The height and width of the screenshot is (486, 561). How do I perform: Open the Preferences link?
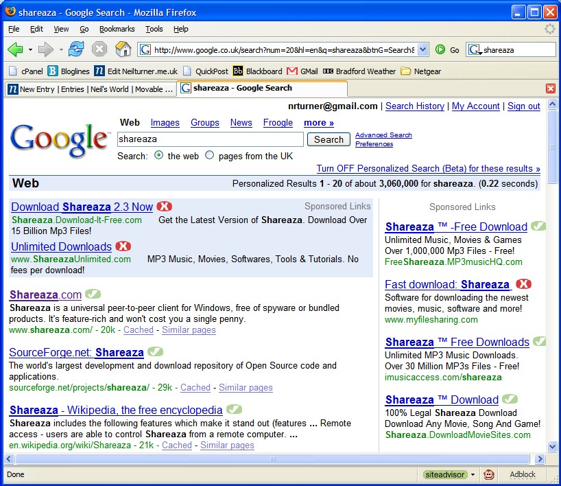[374, 144]
